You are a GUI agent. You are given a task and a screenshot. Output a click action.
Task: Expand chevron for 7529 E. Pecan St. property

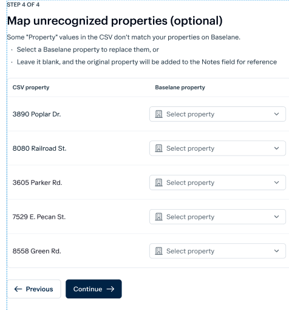pyautogui.click(x=276, y=217)
